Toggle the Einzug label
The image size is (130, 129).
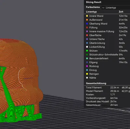93,70
